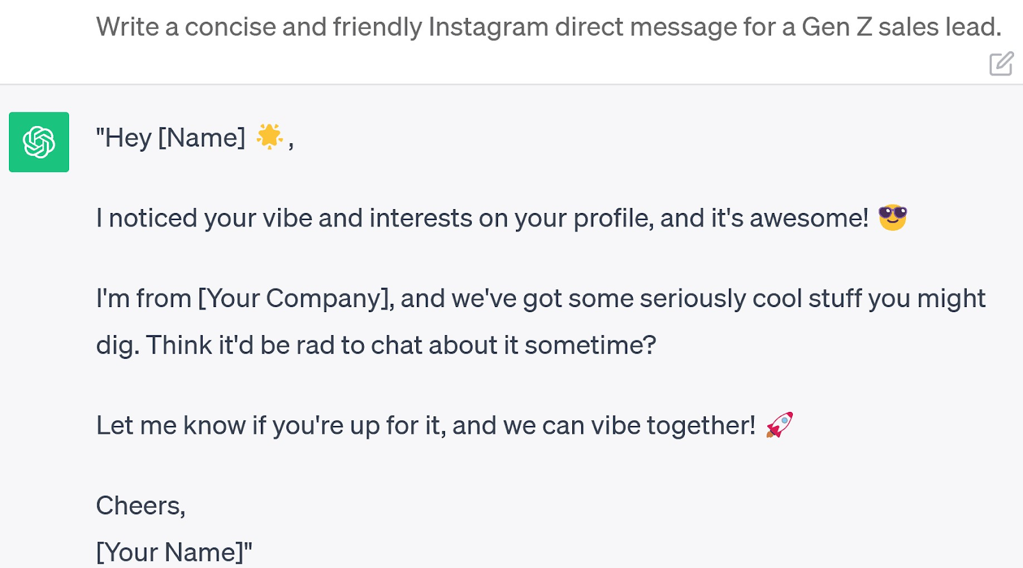This screenshot has height=568, width=1023.
Task: Select the green OpenAI spiral icon
Action: click(39, 142)
